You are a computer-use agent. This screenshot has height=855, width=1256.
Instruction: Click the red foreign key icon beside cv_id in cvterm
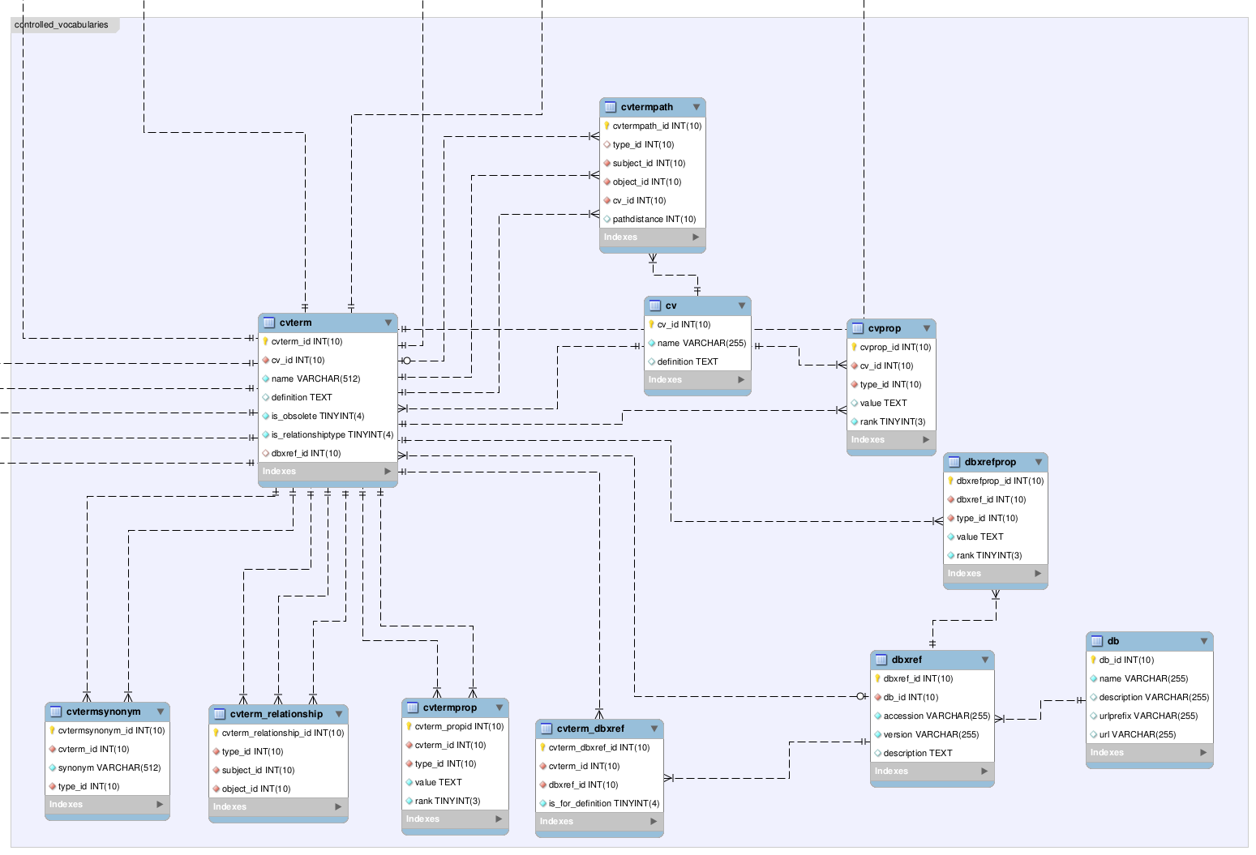(x=266, y=360)
